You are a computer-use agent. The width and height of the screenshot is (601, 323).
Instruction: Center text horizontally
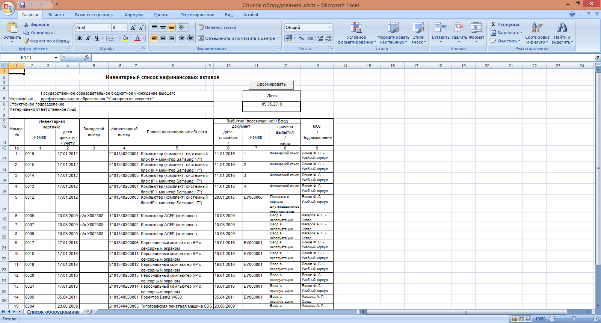click(163, 38)
